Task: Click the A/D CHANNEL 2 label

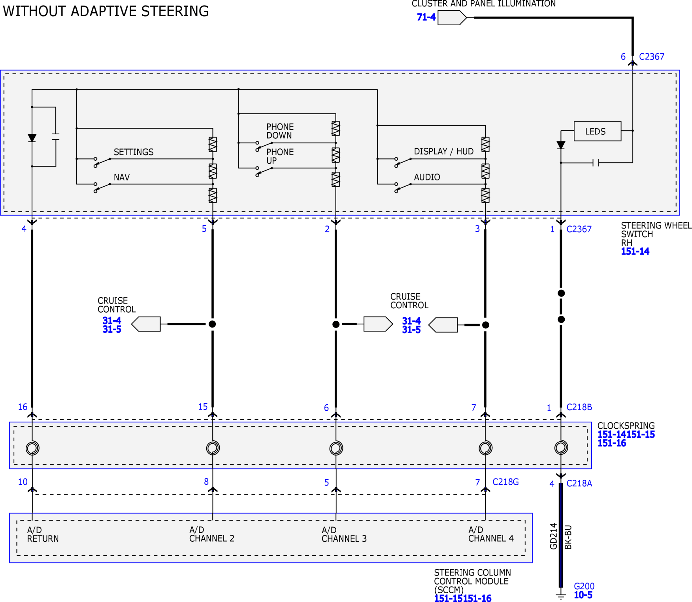Action: pos(212,534)
